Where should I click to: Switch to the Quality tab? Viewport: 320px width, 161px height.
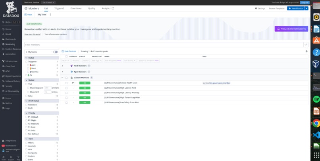[92, 8]
